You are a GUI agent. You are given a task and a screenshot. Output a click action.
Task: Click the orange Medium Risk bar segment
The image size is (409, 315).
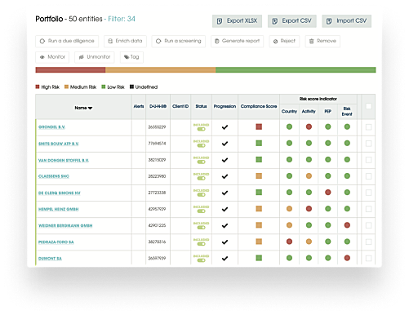[161, 70]
